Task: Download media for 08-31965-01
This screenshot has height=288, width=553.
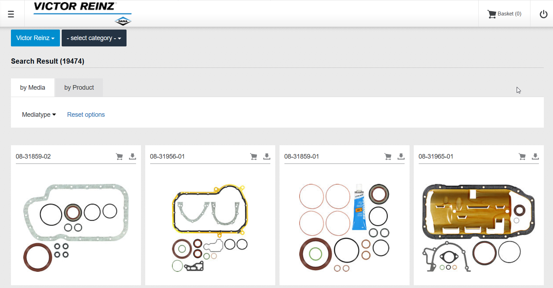Action: 535,156
